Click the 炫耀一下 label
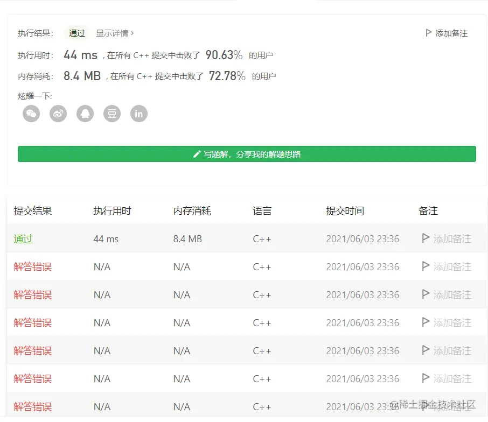488x422 pixels. [34, 96]
